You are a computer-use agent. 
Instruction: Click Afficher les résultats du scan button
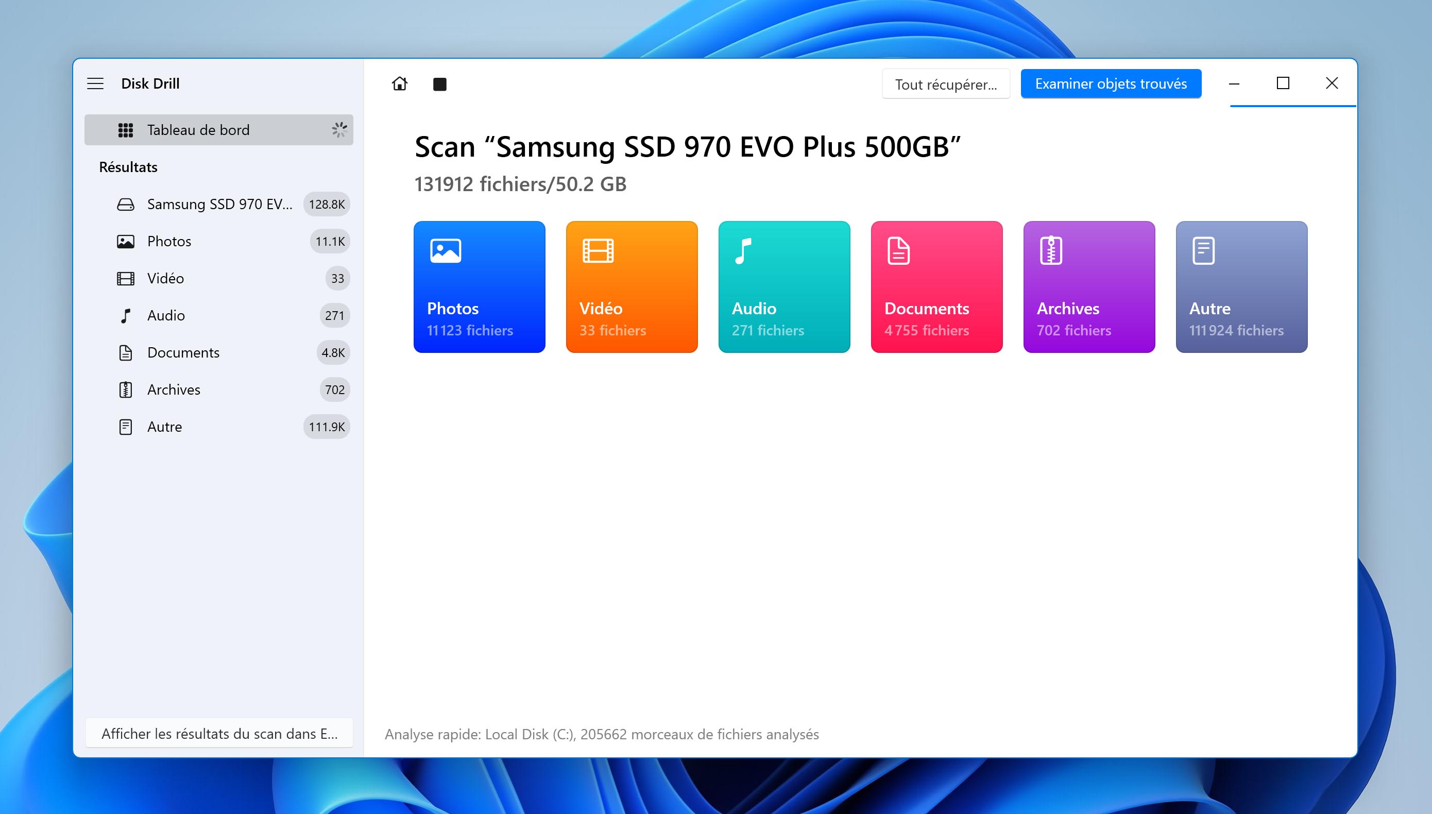tap(219, 734)
